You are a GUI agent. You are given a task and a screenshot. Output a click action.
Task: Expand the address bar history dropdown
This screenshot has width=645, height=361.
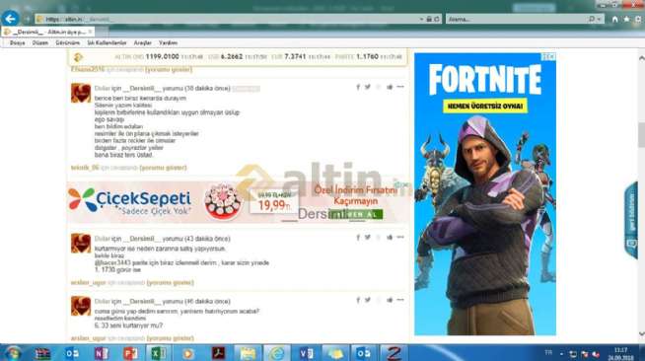[x=422, y=19]
